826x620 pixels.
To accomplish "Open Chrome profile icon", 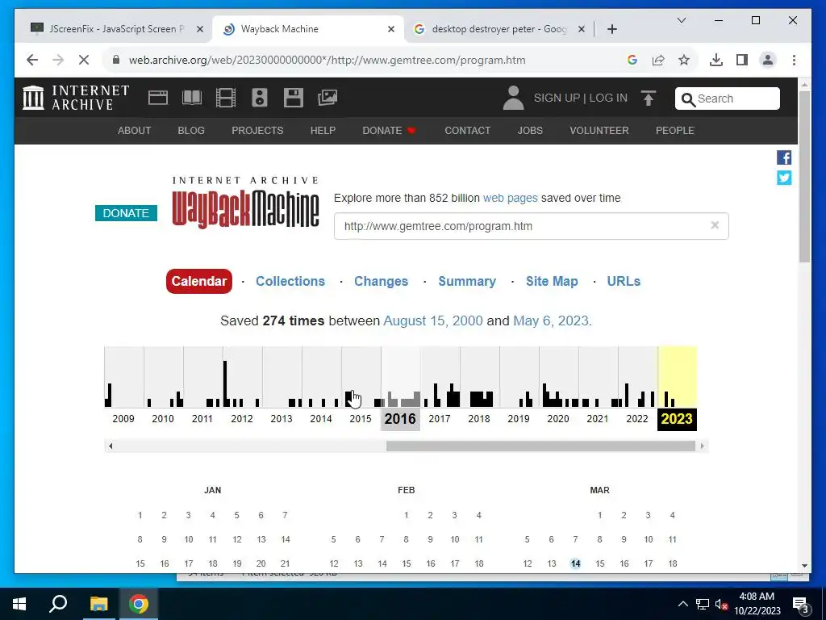I will point(768,60).
